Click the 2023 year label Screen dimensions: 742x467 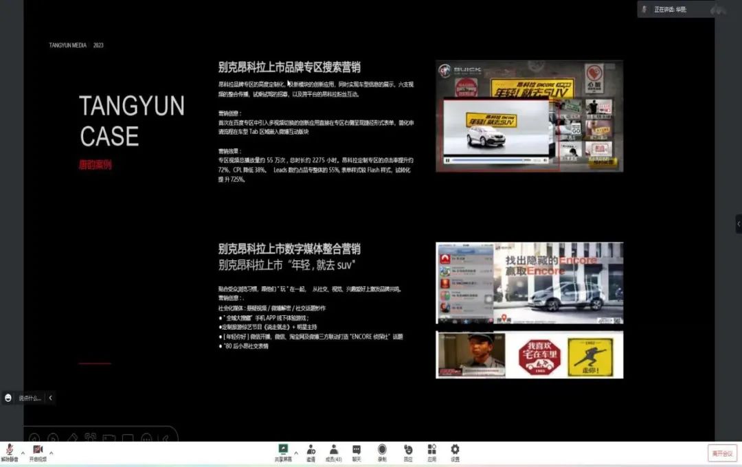pos(98,45)
